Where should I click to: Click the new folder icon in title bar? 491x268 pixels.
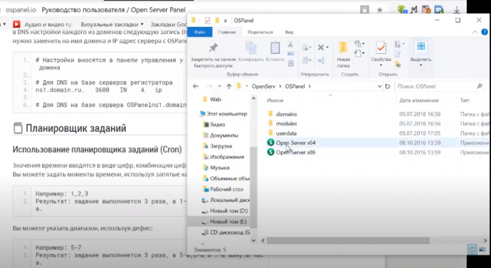217,21
